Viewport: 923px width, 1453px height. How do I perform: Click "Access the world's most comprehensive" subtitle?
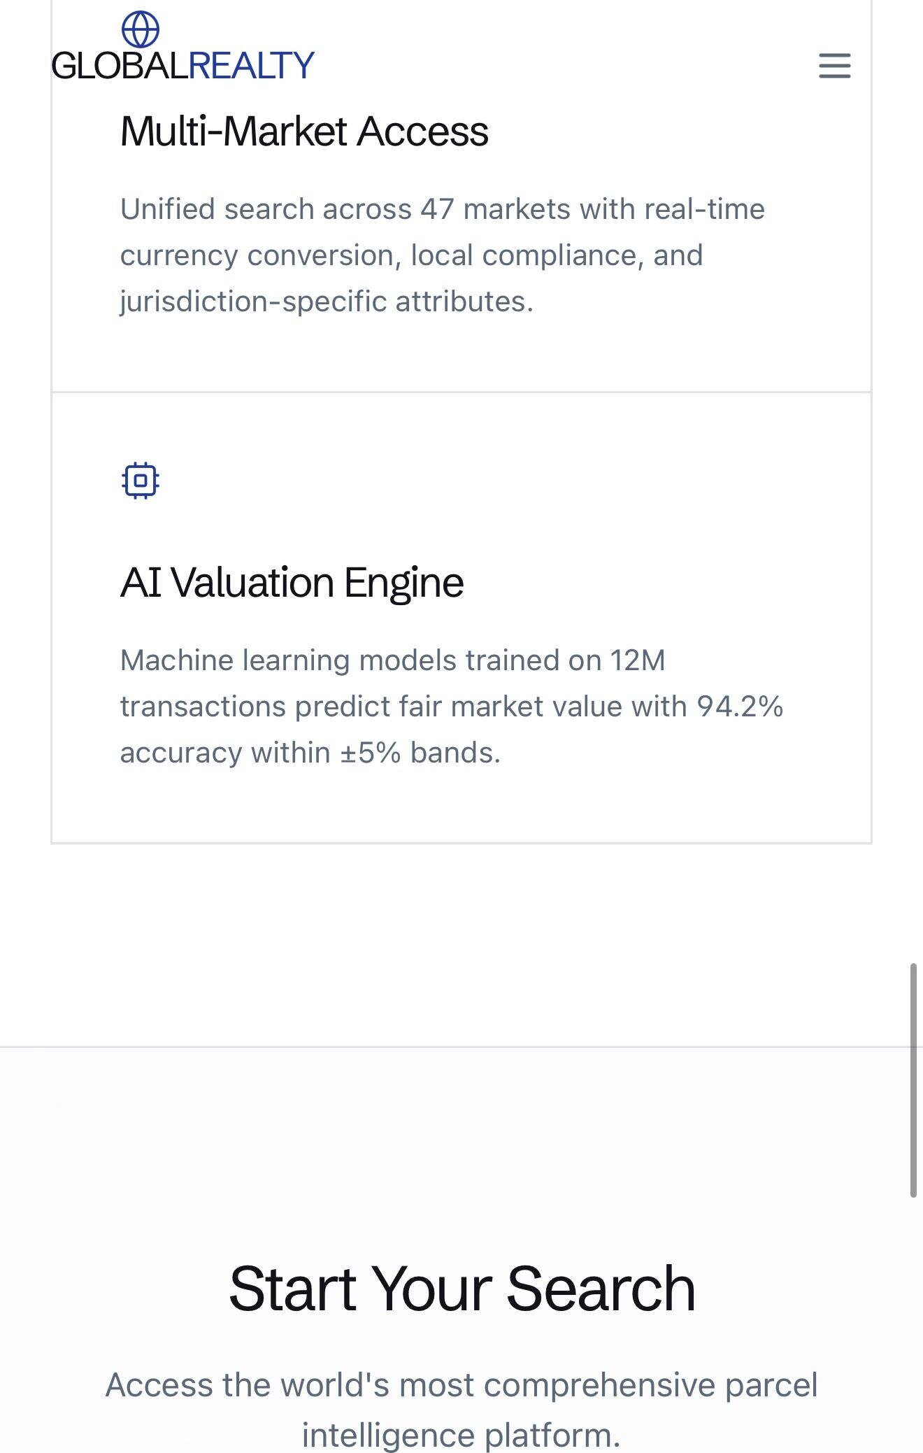(x=413, y=1385)
